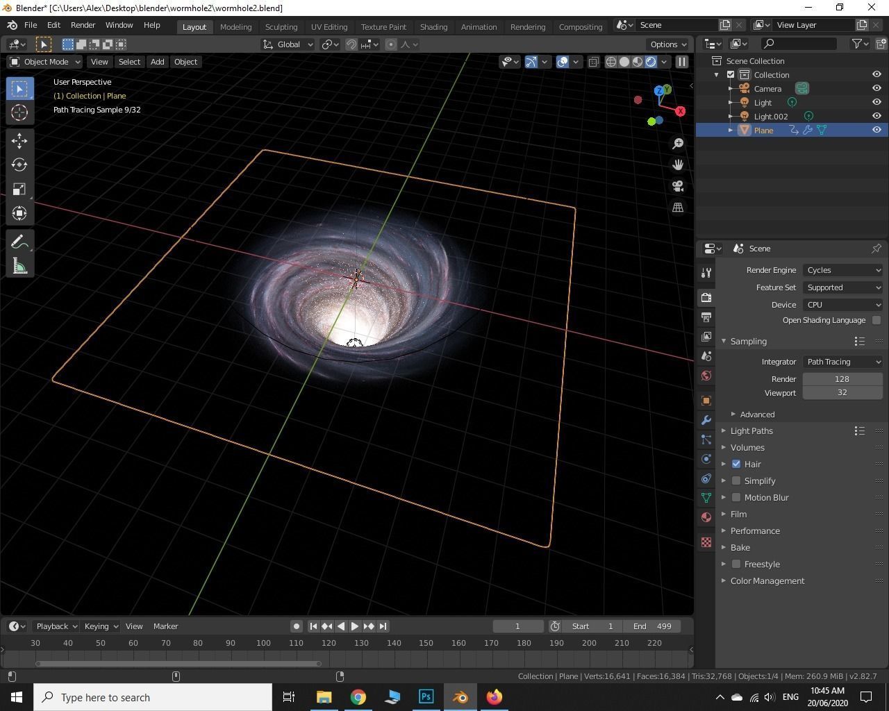
Task: Open the World properties tab
Action: [x=706, y=375]
